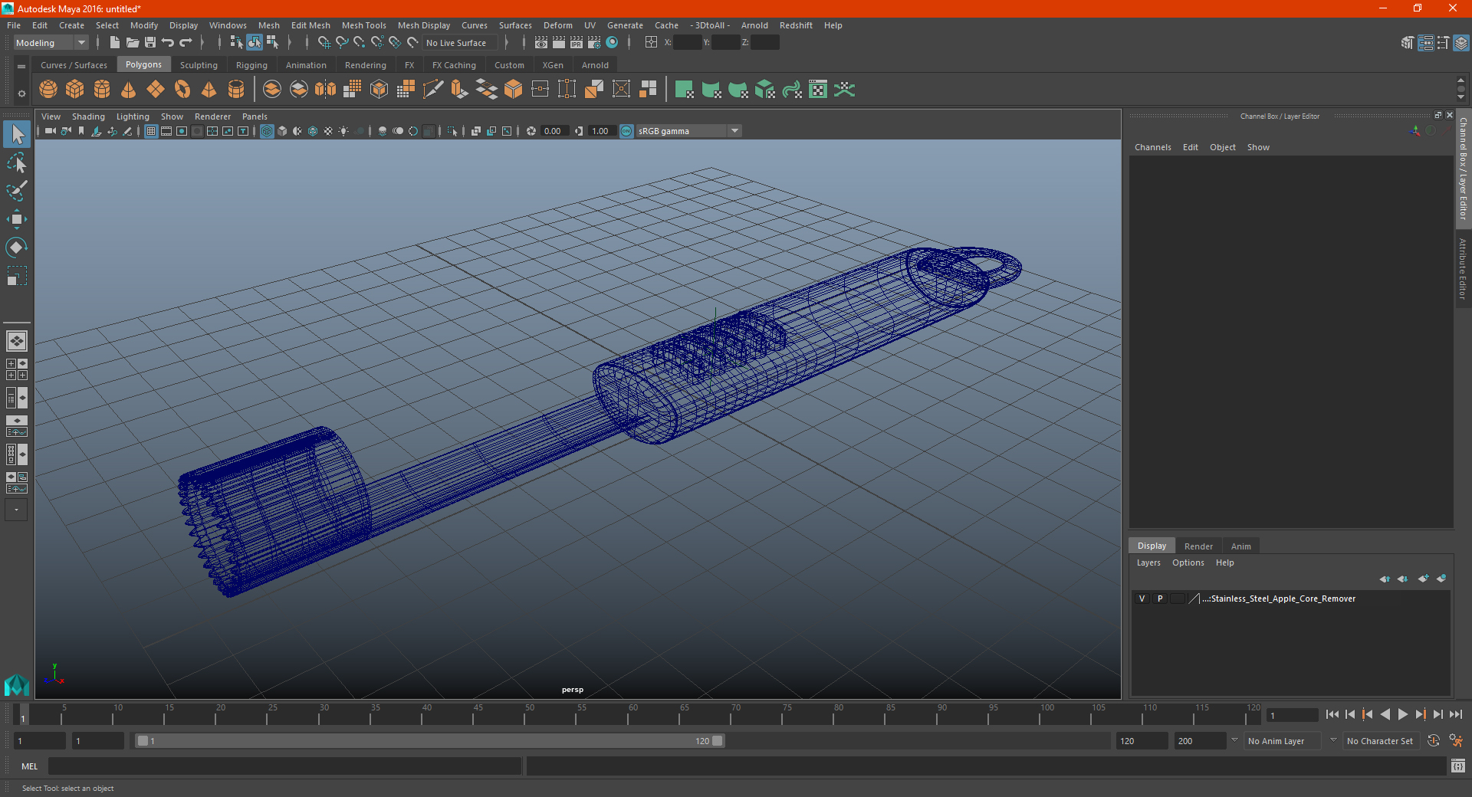1472x797 pixels.
Task: Click the New Scene icon
Action: click(x=115, y=43)
